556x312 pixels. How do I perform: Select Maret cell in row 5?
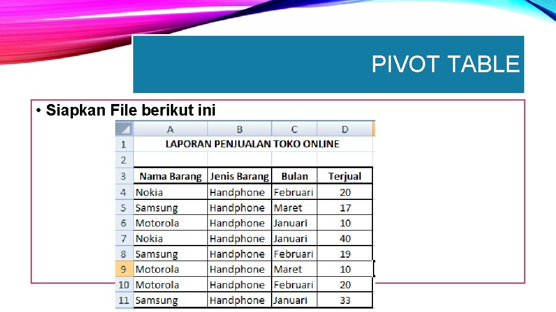coord(294,207)
